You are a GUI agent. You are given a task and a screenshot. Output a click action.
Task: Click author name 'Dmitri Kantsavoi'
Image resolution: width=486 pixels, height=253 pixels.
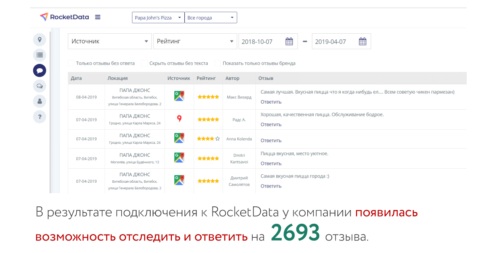(x=239, y=159)
